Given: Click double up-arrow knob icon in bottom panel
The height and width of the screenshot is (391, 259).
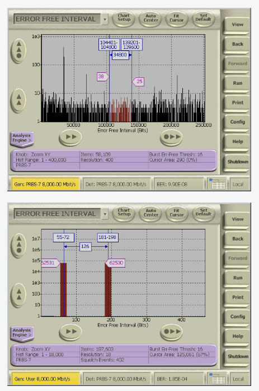Looking at the screenshot, I should pos(18,295).
